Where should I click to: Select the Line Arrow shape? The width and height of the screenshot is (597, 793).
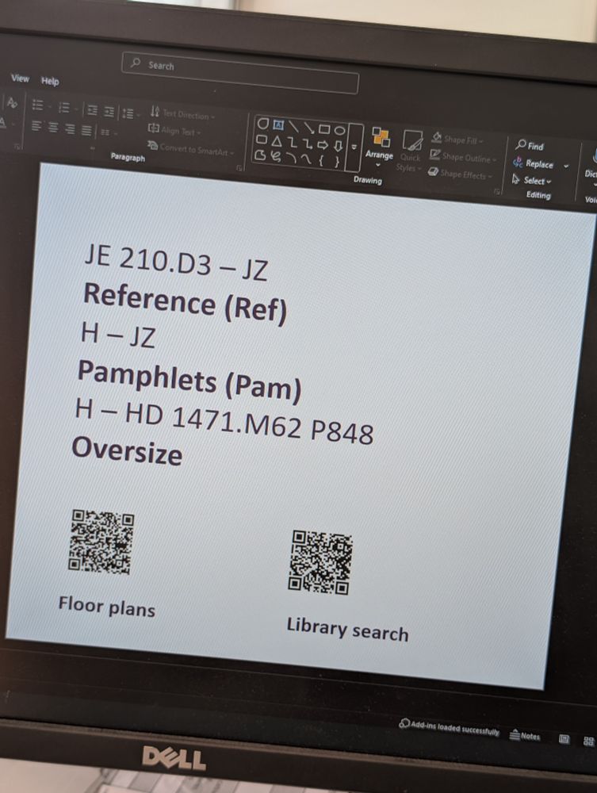point(308,128)
